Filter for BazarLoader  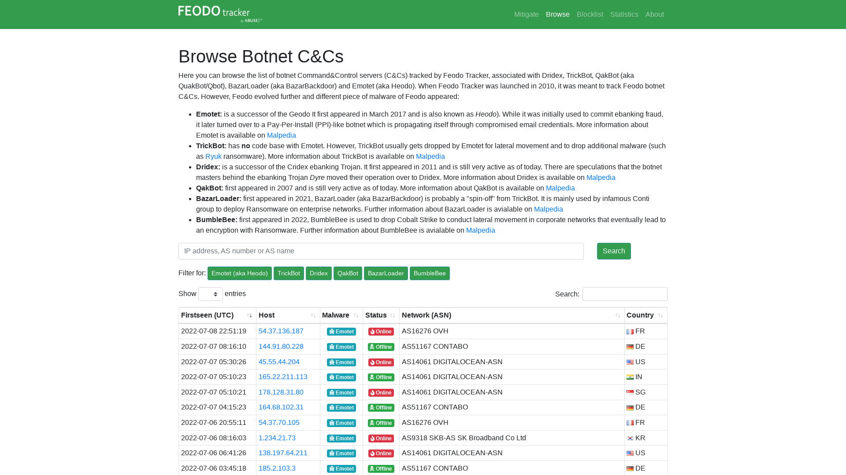[386, 274]
